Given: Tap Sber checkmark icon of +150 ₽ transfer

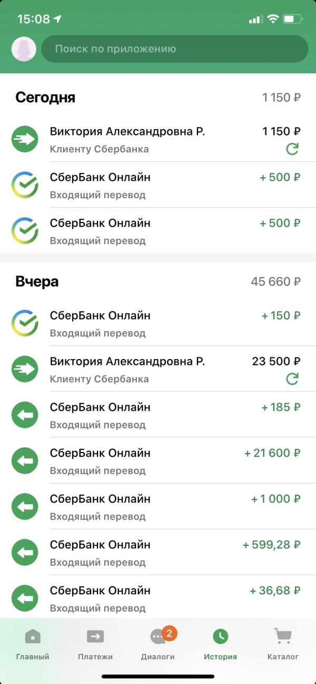Looking at the screenshot, I should click(25, 323).
